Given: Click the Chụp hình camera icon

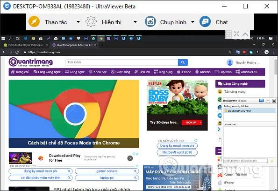Looking at the screenshot, I should point(150,21).
